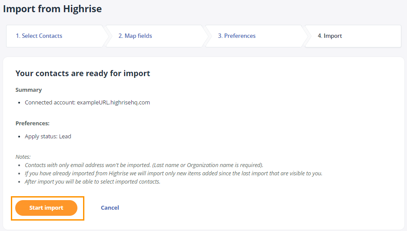
Task: Click note about contacts with only email address
Action: [144, 165]
